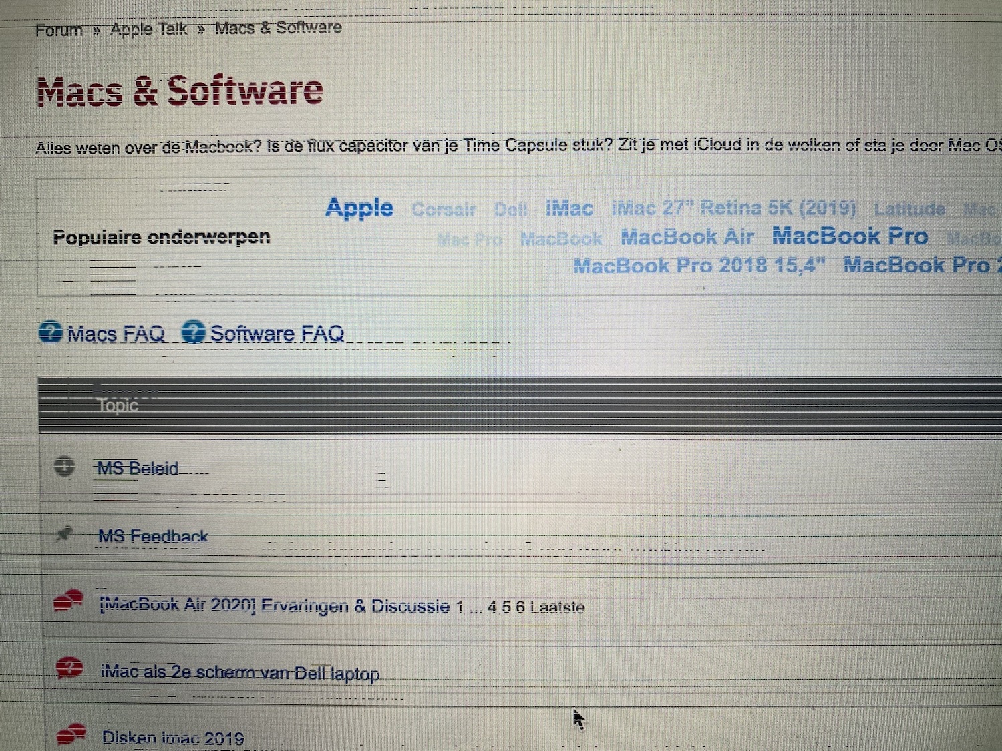Click the Macs FAQ question-mark icon
Viewport: 1002px width, 751px height.
click(51, 332)
